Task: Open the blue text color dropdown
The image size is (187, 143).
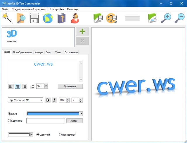Action: pos(81,114)
